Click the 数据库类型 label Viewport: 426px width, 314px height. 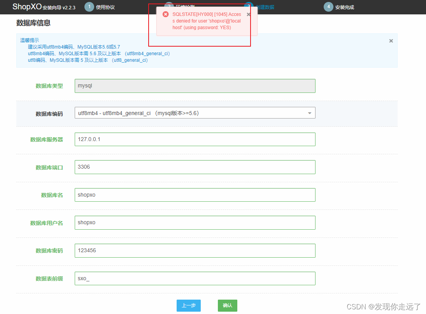pos(49,86)
